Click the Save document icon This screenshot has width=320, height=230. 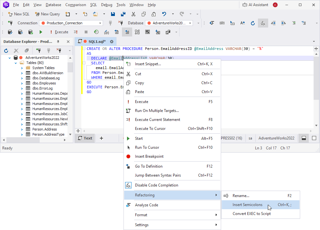click(x=113, y=14)
